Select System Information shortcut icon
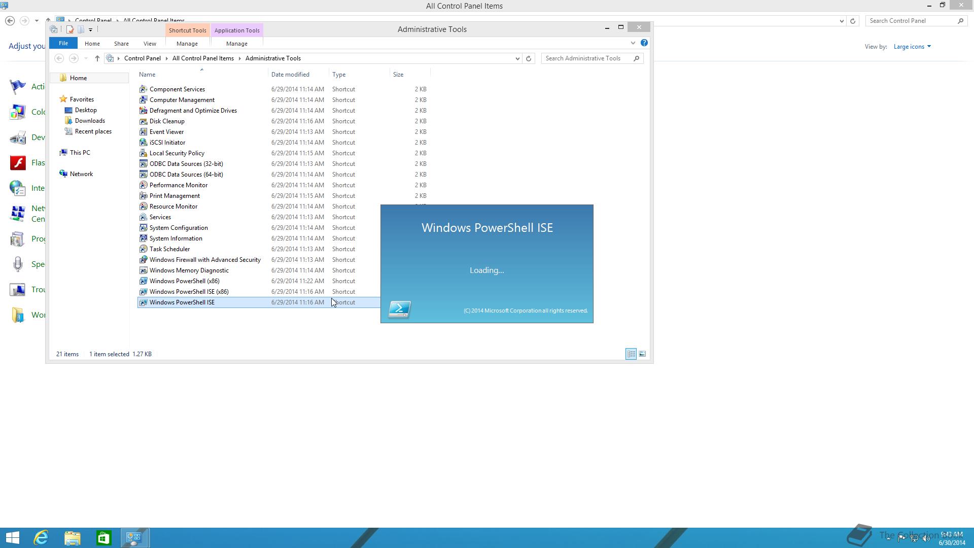 pos(143,238)
